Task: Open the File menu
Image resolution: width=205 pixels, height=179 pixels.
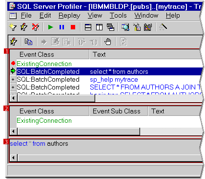Action: tap(26, 16)
